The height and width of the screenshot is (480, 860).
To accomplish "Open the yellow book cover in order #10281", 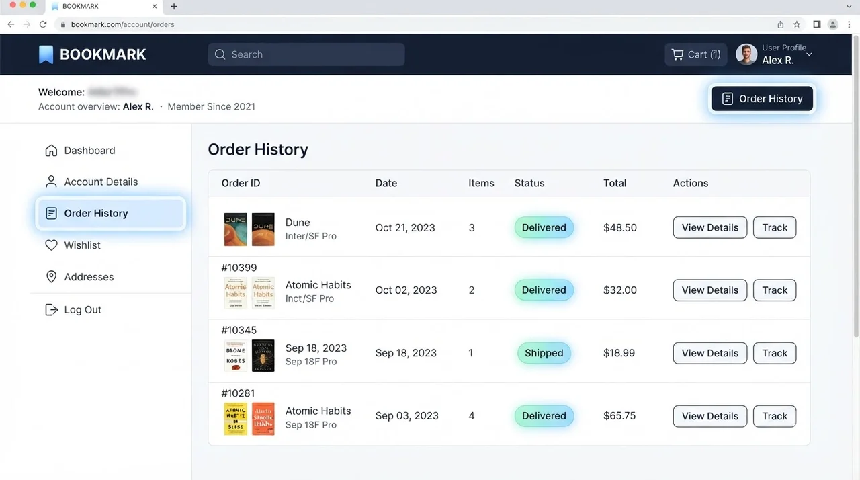I will click(x=236, y=419).
